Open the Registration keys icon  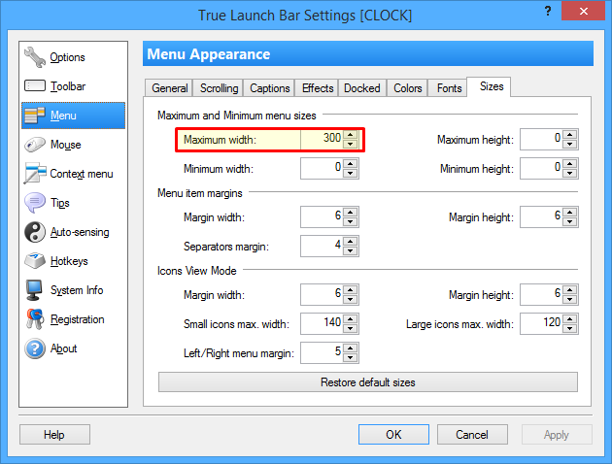35,319
